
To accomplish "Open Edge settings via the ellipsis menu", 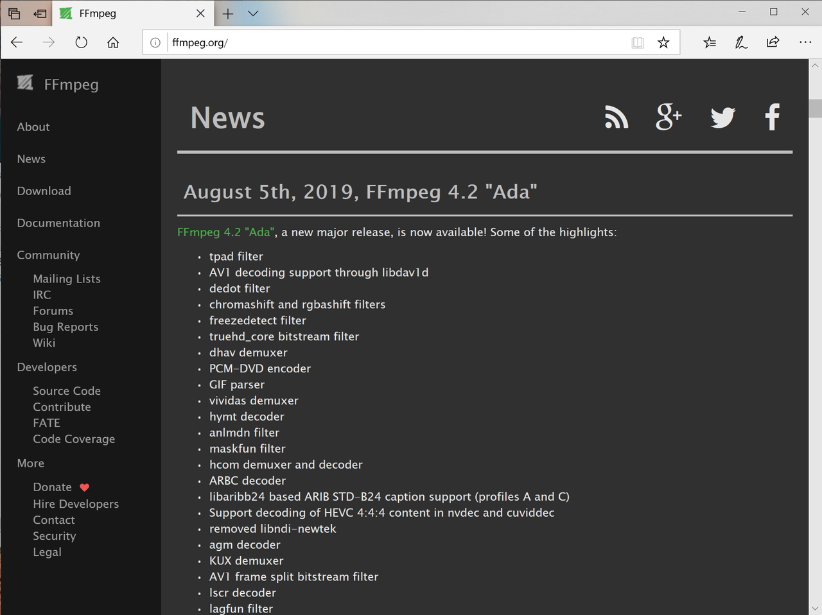I will coord(805,42).
